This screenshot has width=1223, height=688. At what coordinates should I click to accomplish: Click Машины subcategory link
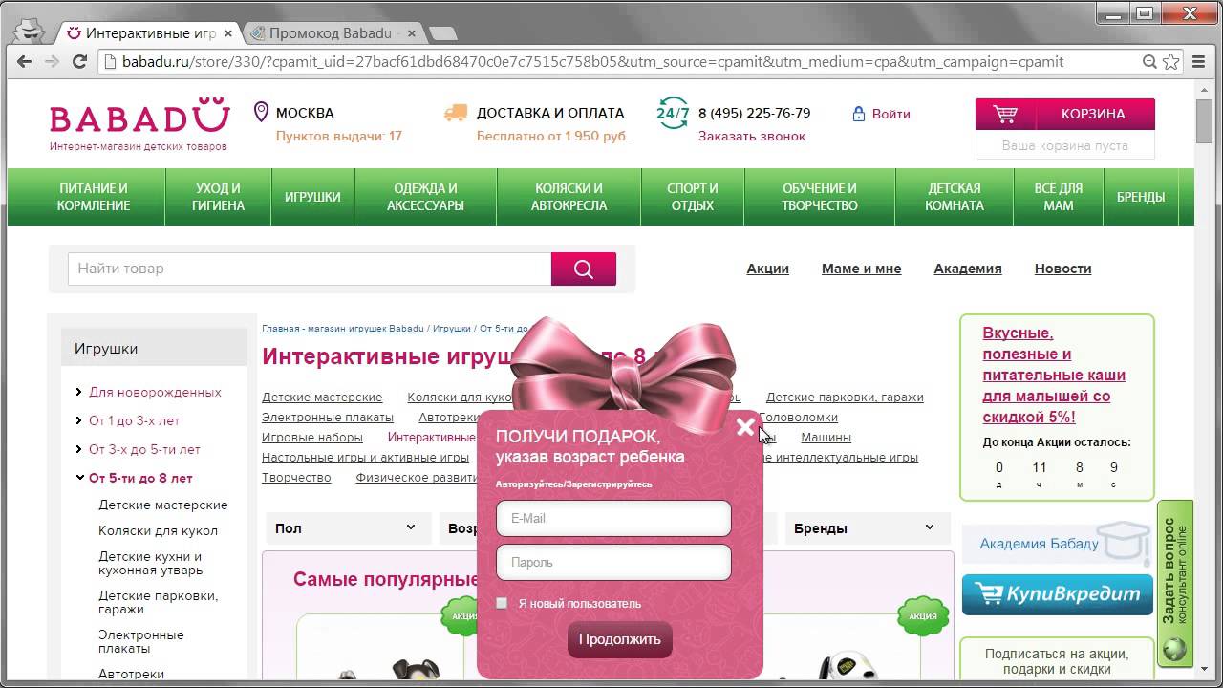(826, 437)
